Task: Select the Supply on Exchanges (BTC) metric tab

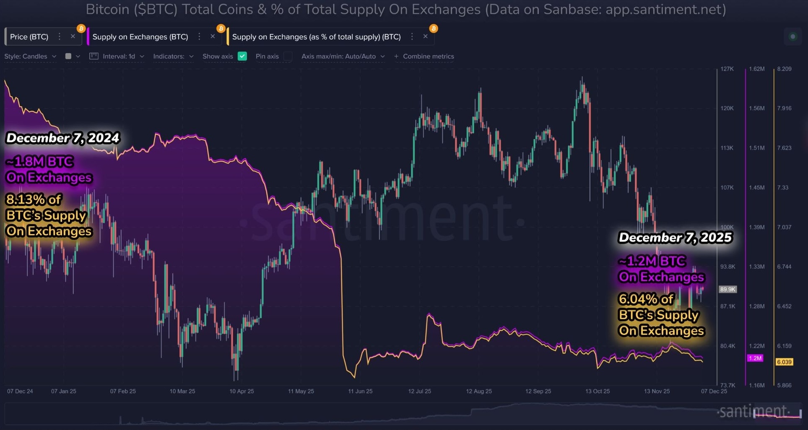Action: [140, 37]
